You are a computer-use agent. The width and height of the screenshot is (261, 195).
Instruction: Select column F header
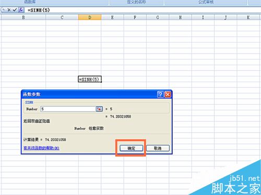click(x=135, y=17)
